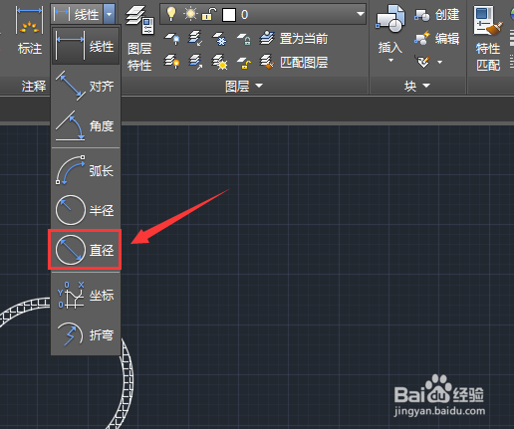Viewport: 514px width, 429px height.
Task: Collapse the 线性 dimension dropdown arrow
Action: [x=110, y=14]
